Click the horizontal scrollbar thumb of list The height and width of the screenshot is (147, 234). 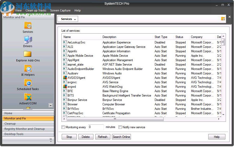pyautogui.click(x=115, y=119)
